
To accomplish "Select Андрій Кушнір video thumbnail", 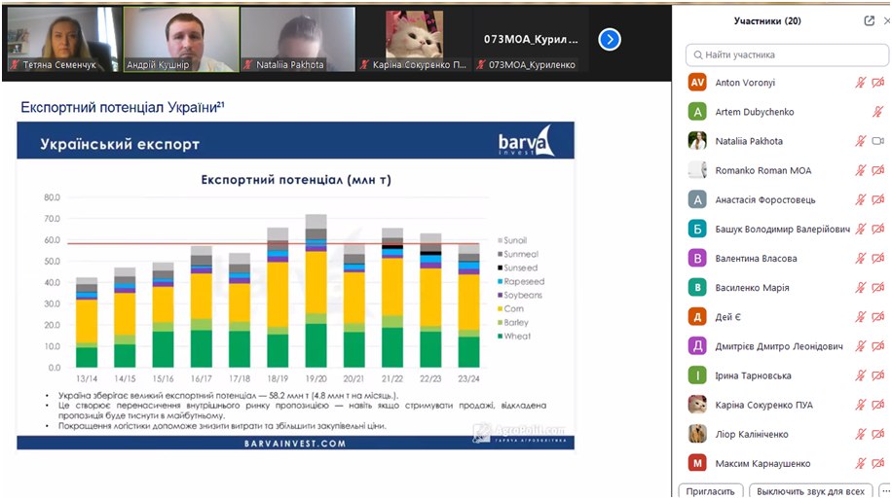I will [x=181, y=39].
